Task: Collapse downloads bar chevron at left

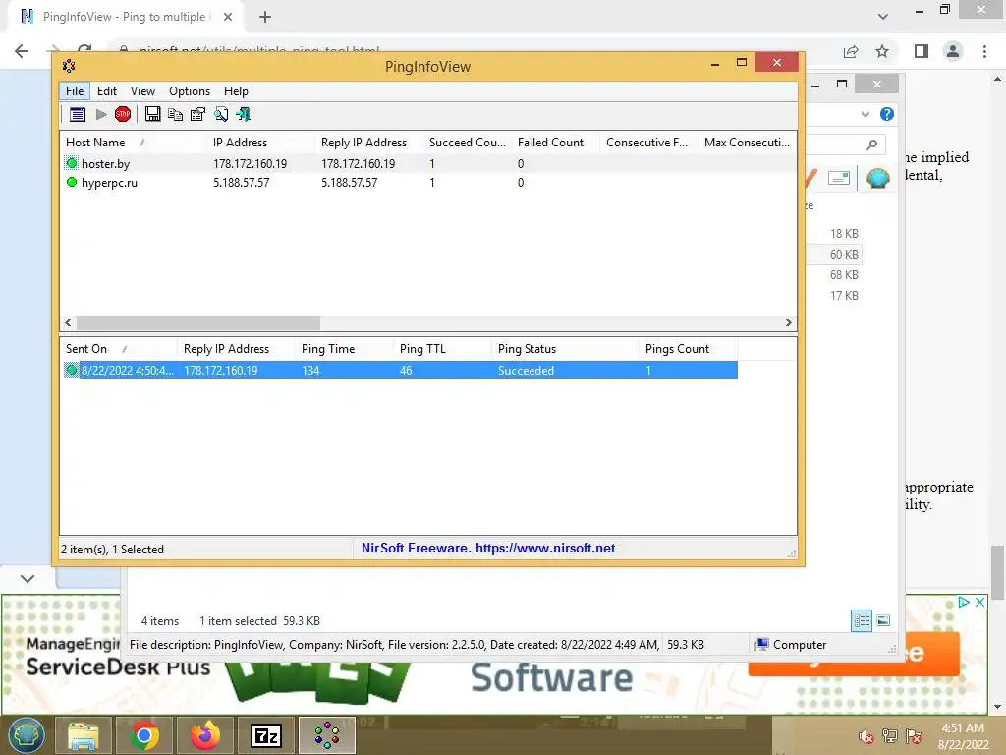Action: [27, 578]
